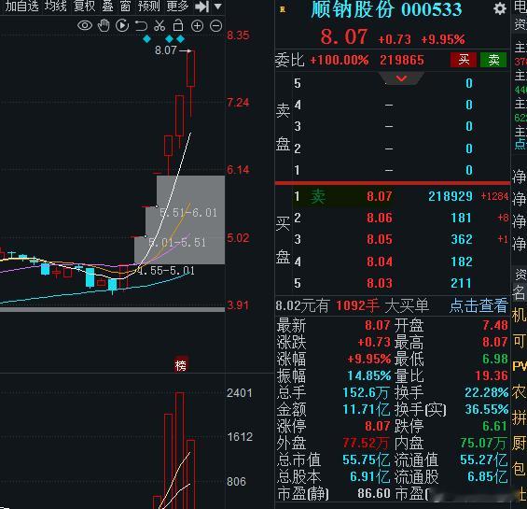Select the buy-1 price 8.07 in the order book
The image size is (527, 509).
tap(379, 196)
